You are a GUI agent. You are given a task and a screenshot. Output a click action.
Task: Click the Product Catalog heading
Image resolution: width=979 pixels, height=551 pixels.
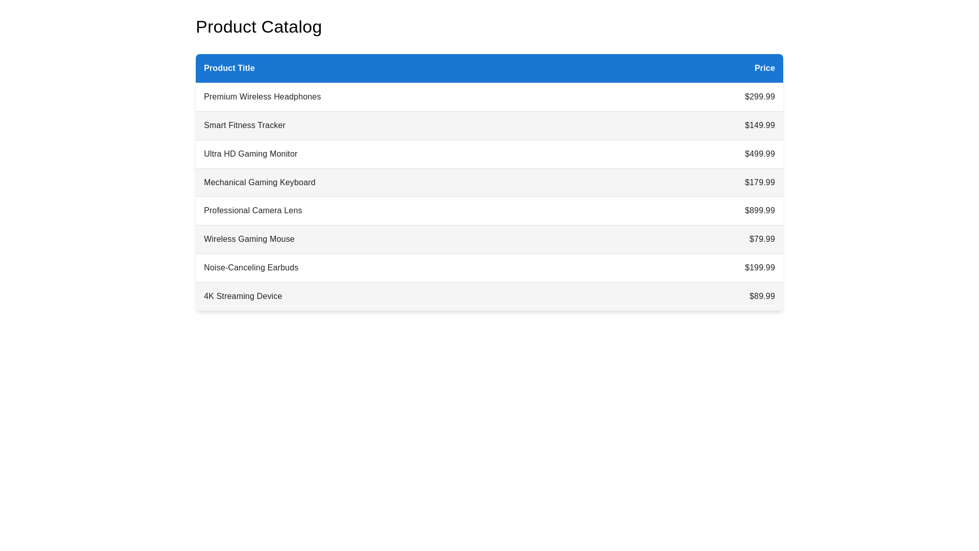[259, 27]
